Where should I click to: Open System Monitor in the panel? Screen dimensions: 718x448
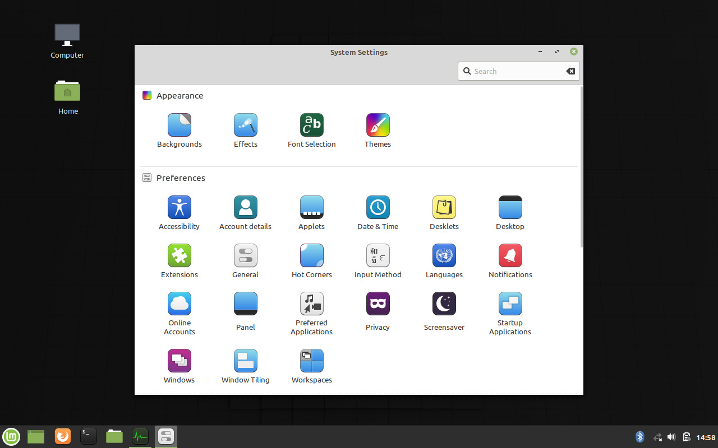tap(140, 436)
